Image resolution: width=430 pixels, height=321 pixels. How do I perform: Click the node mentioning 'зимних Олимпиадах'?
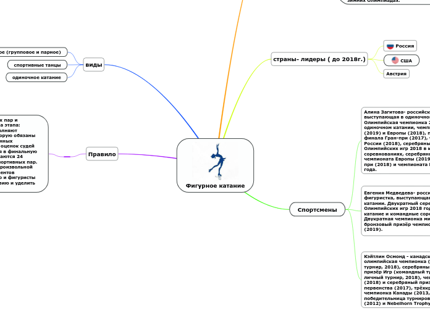pyautogui.click(x=384, y=1)
